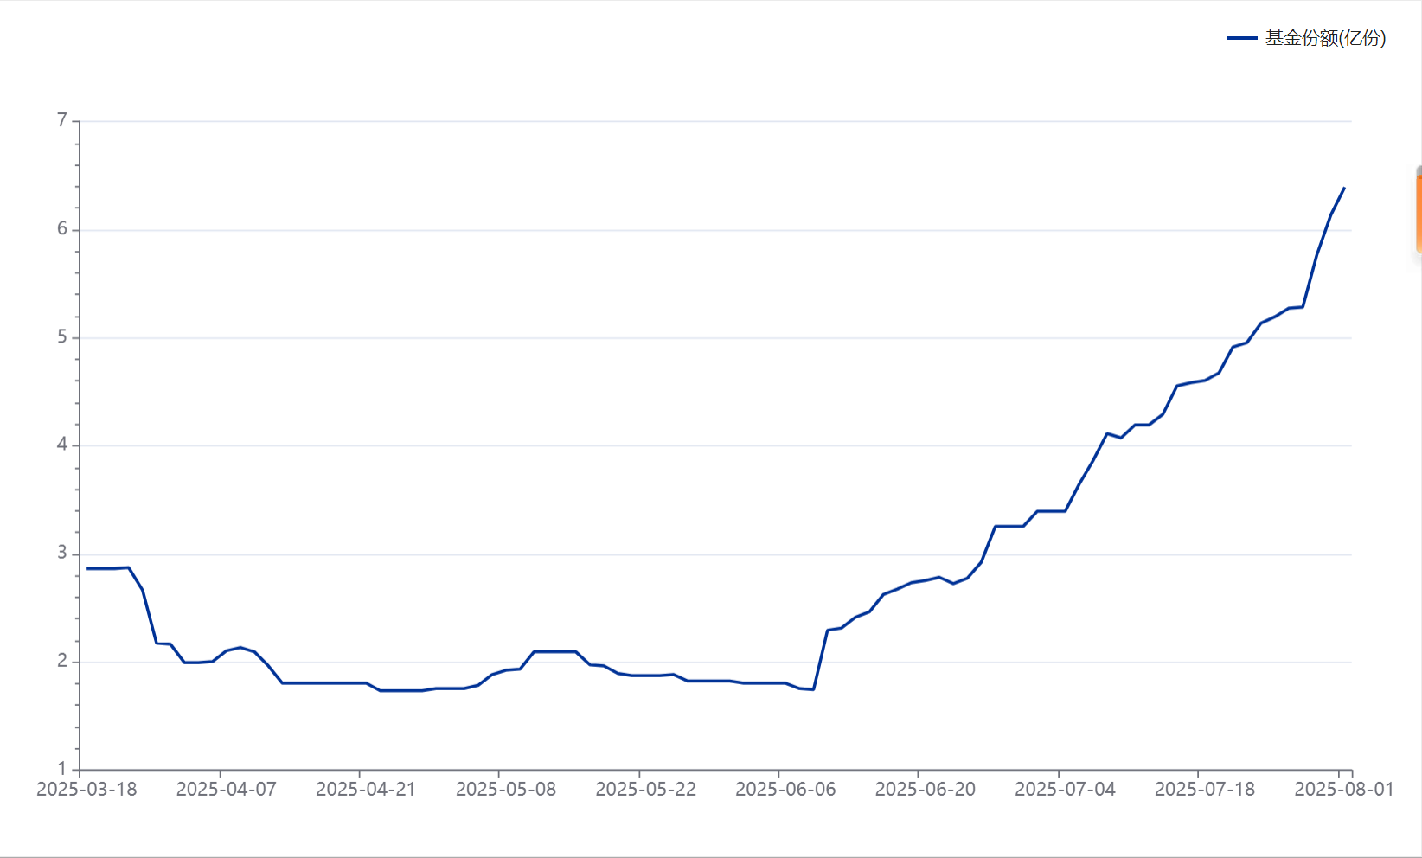The height and width of the screenshot is (858, 1422).
Task: Select x-axis date label 2025-06-06
Action: tap(785, 790)
